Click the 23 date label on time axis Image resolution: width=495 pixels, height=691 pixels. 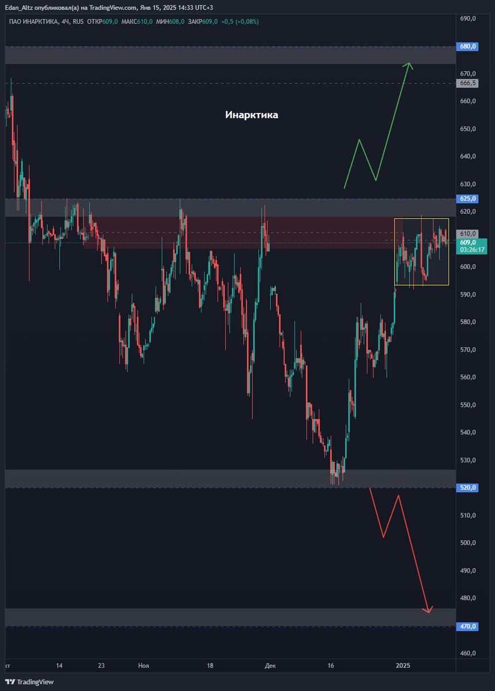pos(101,666)
